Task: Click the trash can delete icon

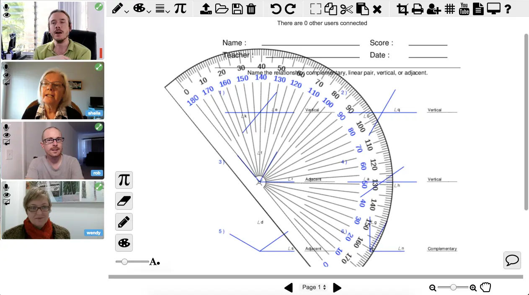Action: point(251,9)
